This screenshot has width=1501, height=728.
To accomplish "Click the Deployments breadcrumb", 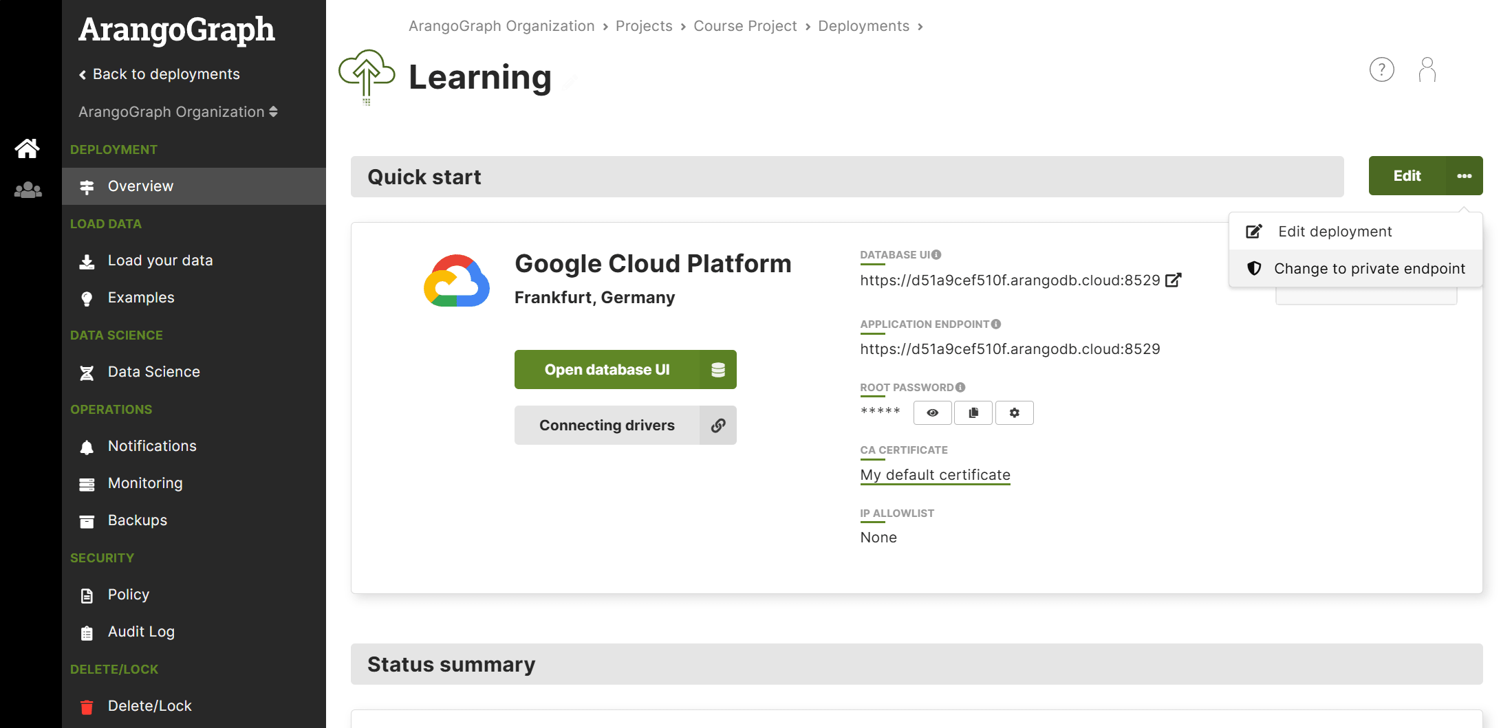I will (x=863, y=26).
